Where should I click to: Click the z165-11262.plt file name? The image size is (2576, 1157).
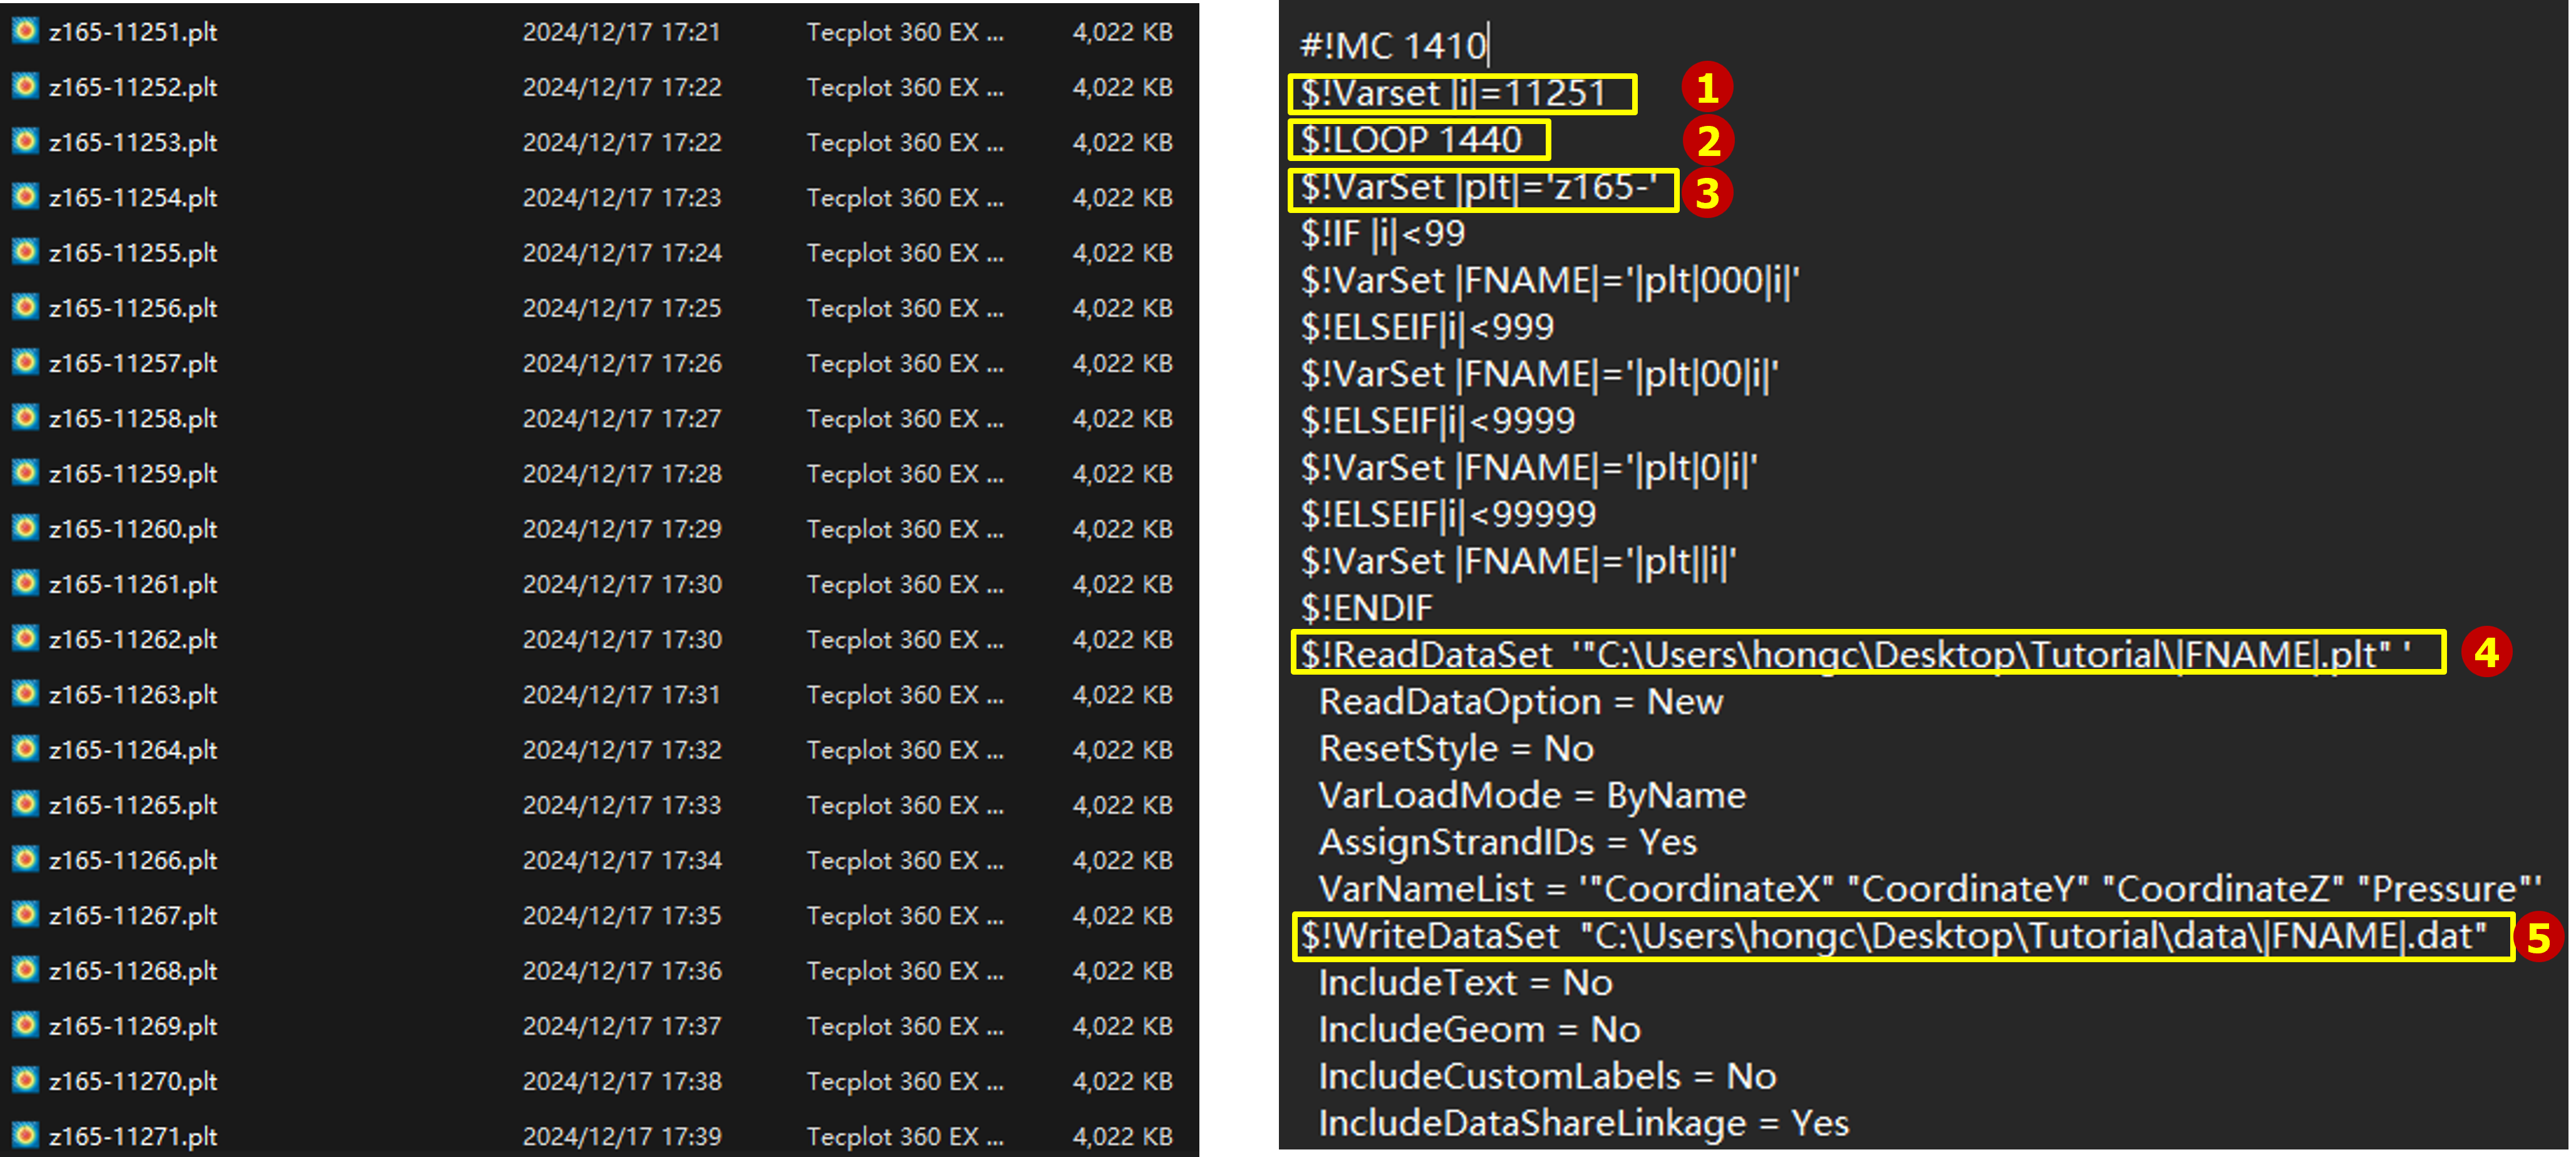[x=133, y=639]
